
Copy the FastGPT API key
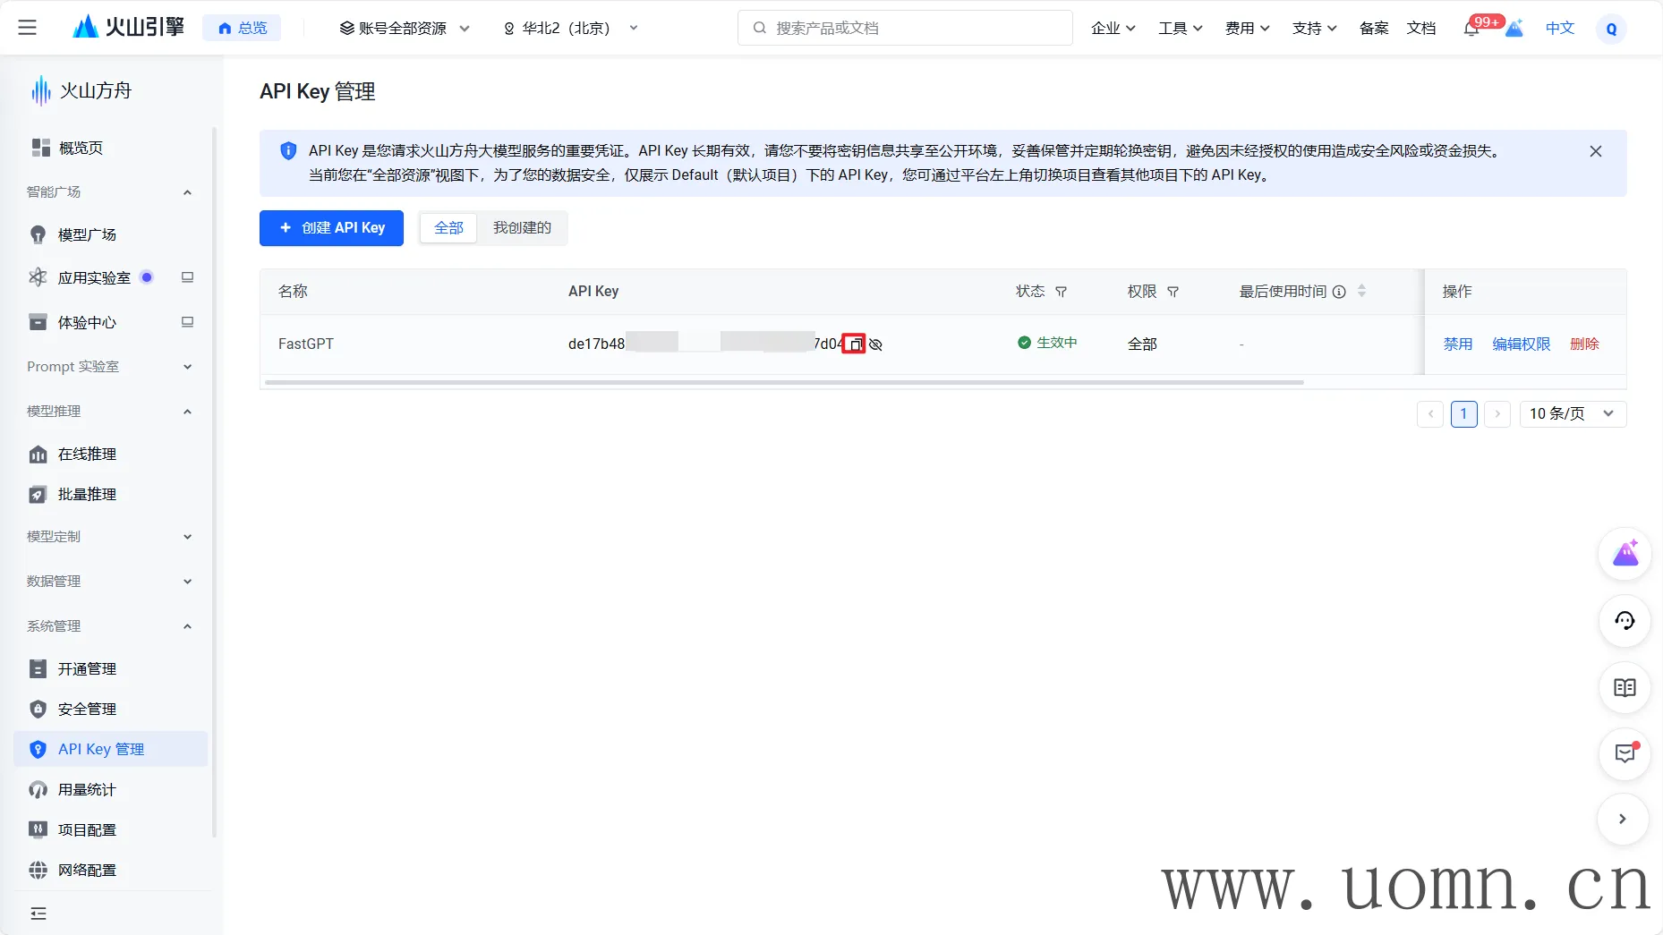coord(855,344)
